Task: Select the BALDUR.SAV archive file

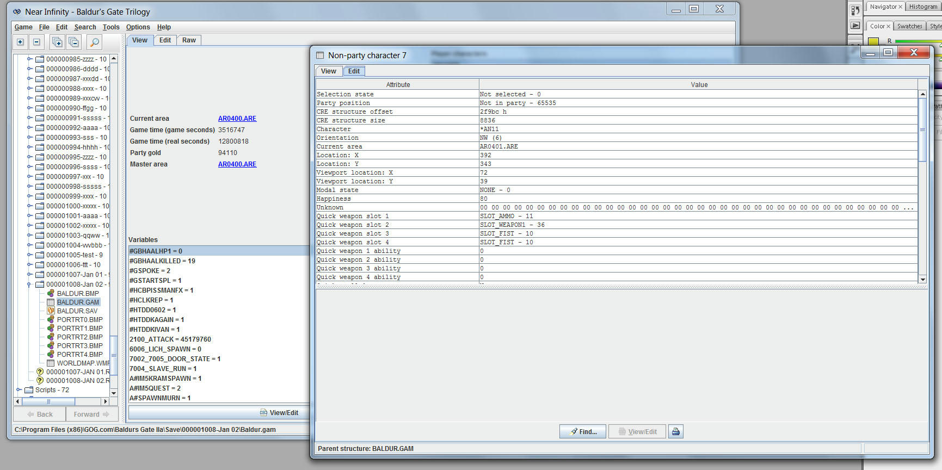Action: tap(77, 311)
